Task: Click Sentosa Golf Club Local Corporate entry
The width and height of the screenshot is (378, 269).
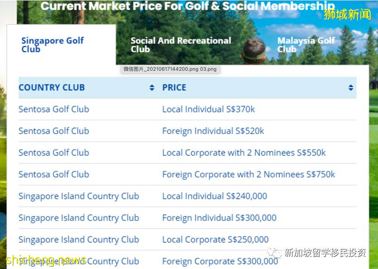Action: pyautogui.click(x=54, y=153)
